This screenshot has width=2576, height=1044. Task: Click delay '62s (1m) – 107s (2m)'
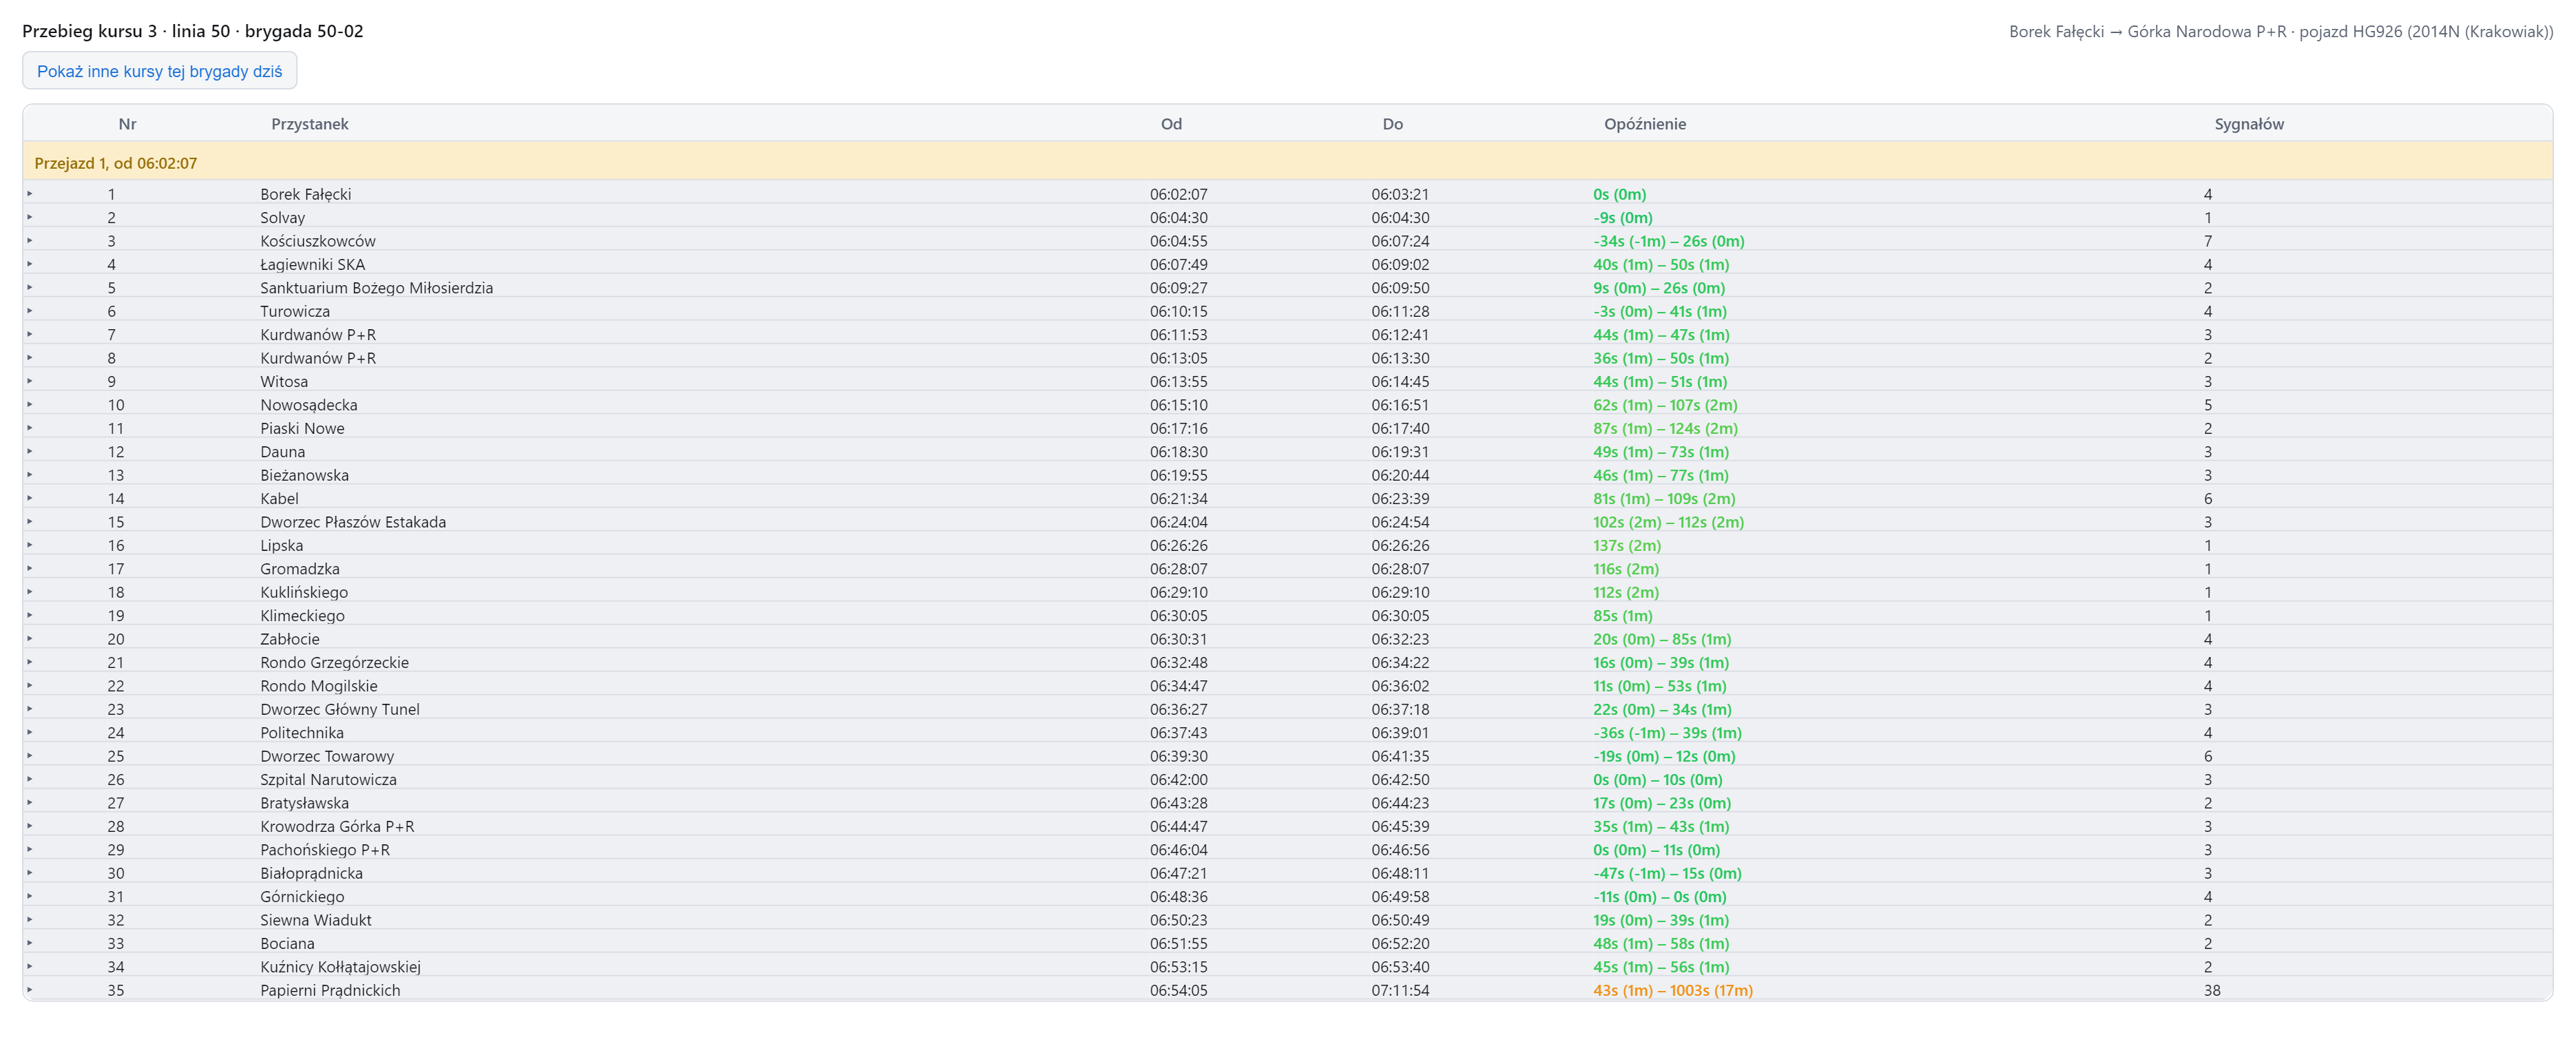tap(1665, 405)
